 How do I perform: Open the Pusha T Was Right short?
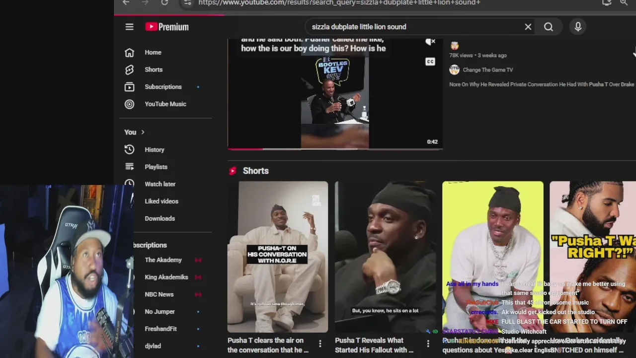tap(593, 257)
